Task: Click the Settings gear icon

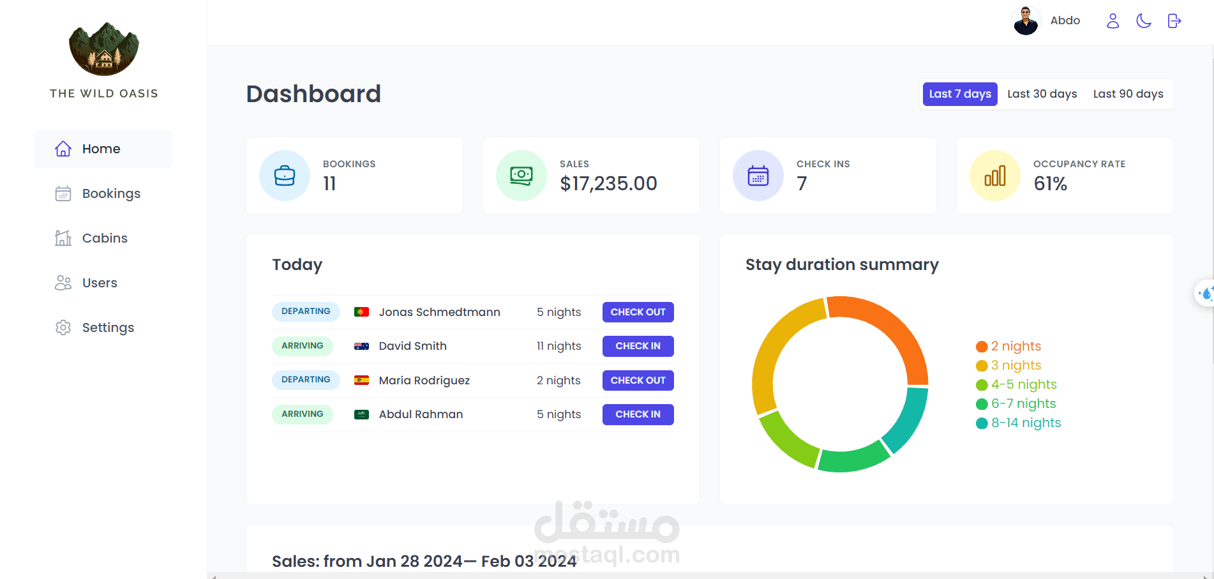Action: (x=63, y=327)
